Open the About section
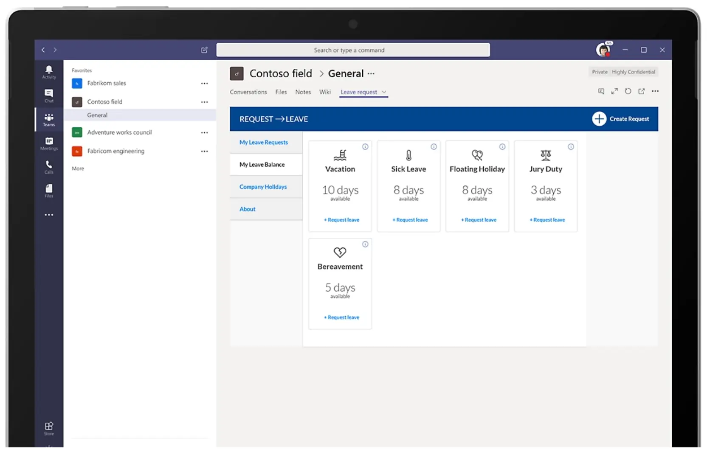The height and width of the screenshot is (455, 710). tap(266, 209)
